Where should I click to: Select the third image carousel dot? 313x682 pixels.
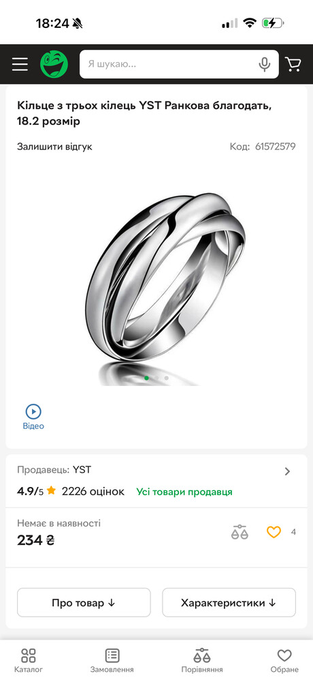pyautogui.click(x=166, y=378)
